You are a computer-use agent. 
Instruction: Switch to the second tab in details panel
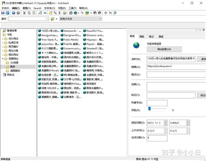pyautogui.click(x=142, y=37)
